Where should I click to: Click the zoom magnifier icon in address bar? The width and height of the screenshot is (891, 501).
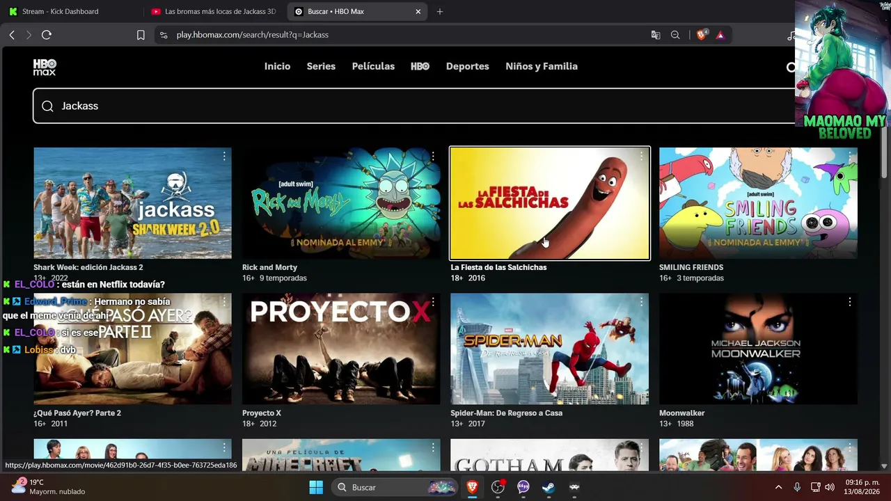tap(675, 35)
